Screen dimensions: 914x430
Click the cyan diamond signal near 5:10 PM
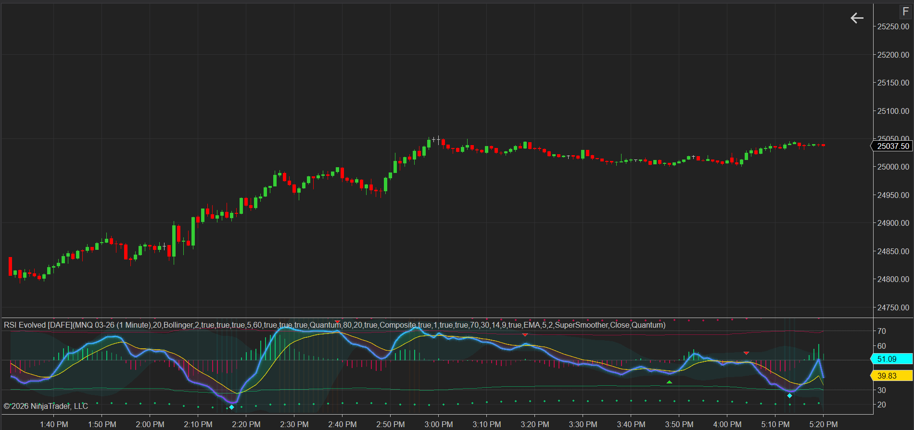[x=789, y=395]
